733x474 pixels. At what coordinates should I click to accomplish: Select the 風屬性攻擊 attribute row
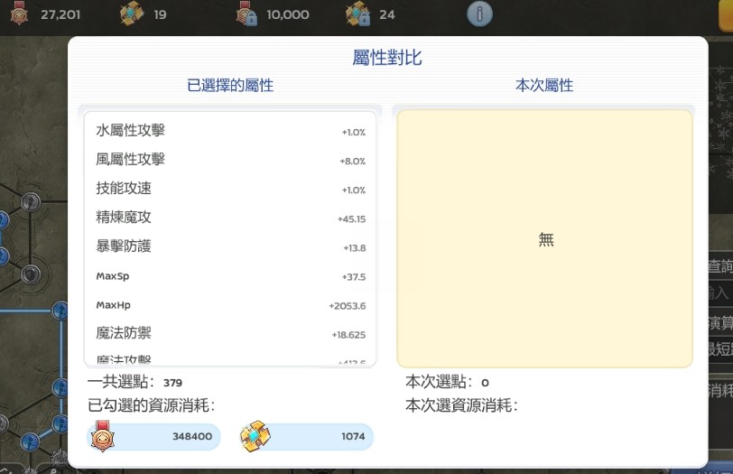(x=230, y=160)
